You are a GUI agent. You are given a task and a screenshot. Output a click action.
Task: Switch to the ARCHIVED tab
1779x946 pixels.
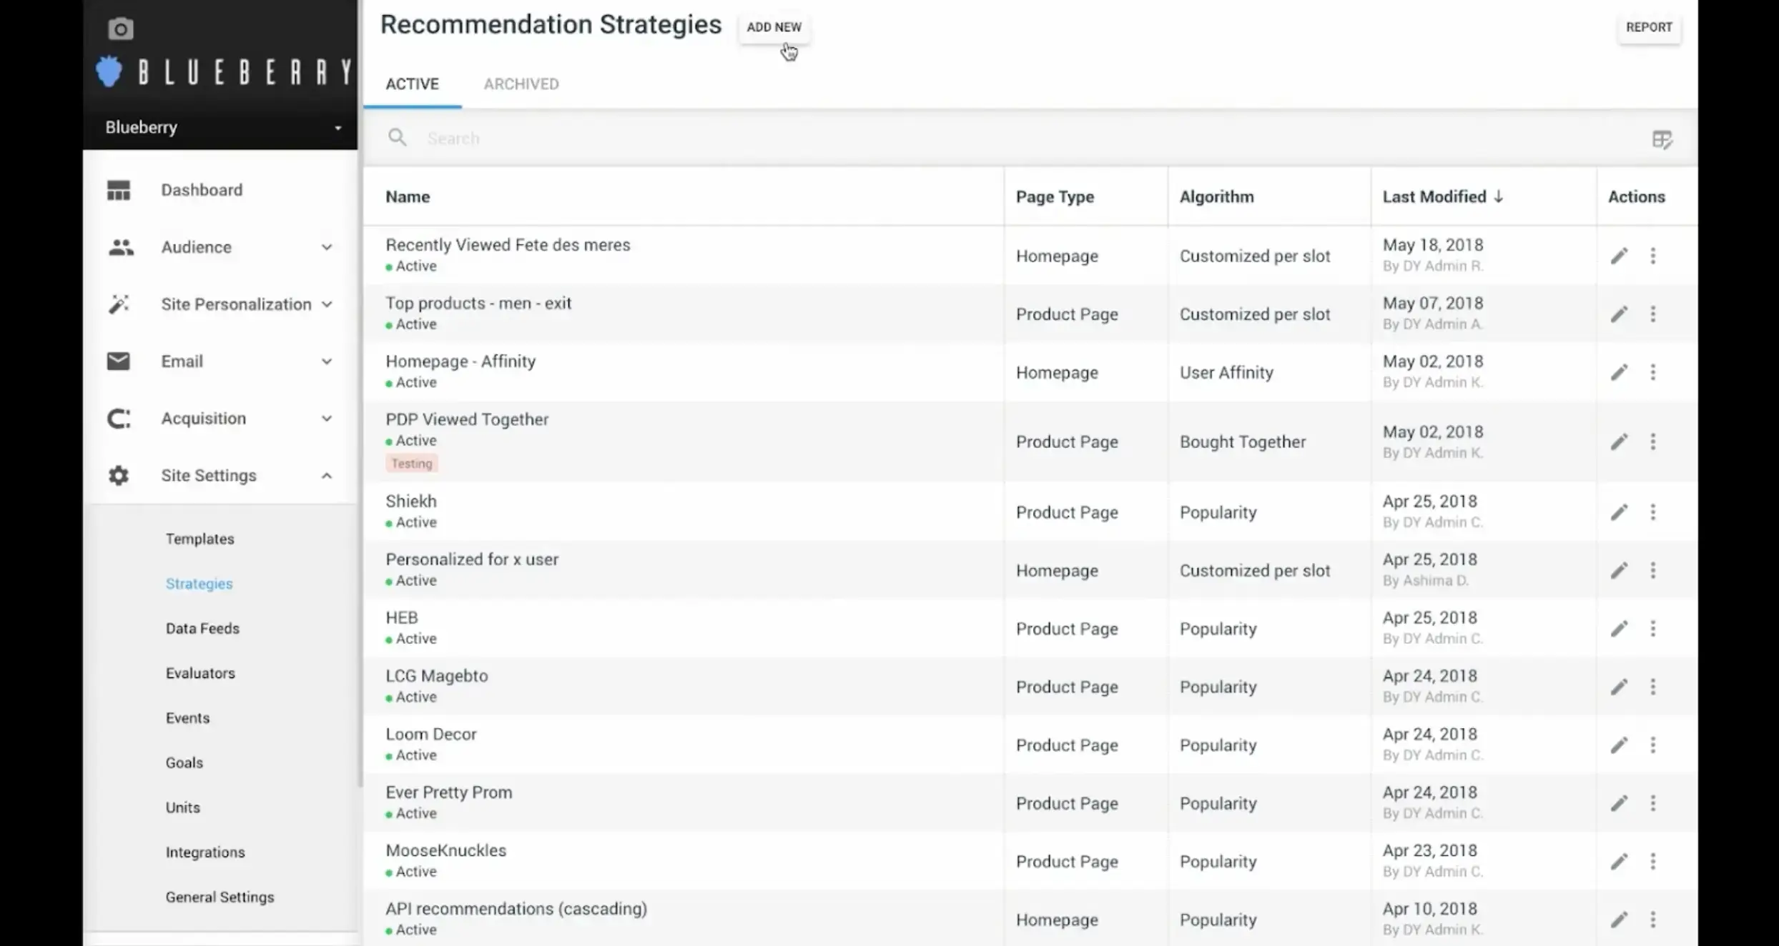tap(521, 84)
